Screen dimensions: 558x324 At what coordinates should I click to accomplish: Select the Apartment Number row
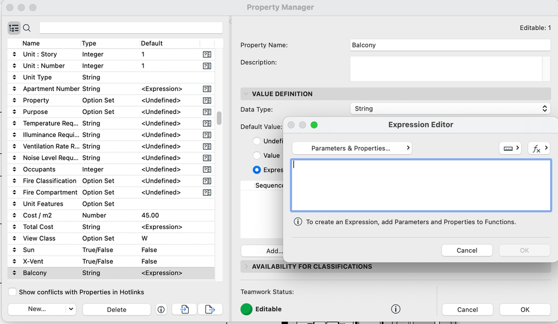point(111,89)
